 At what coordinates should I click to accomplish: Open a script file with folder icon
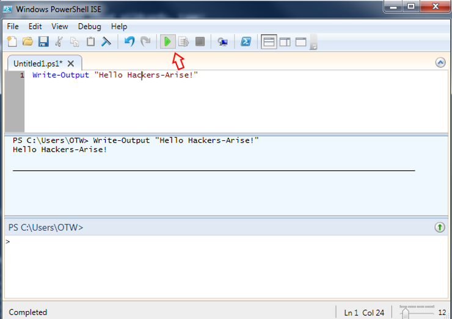[27, 41]
